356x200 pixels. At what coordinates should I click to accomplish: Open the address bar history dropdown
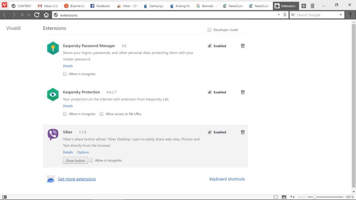coord(279,15)
